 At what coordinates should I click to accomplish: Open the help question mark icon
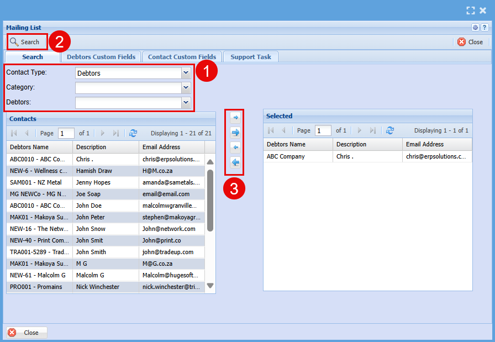484,28
